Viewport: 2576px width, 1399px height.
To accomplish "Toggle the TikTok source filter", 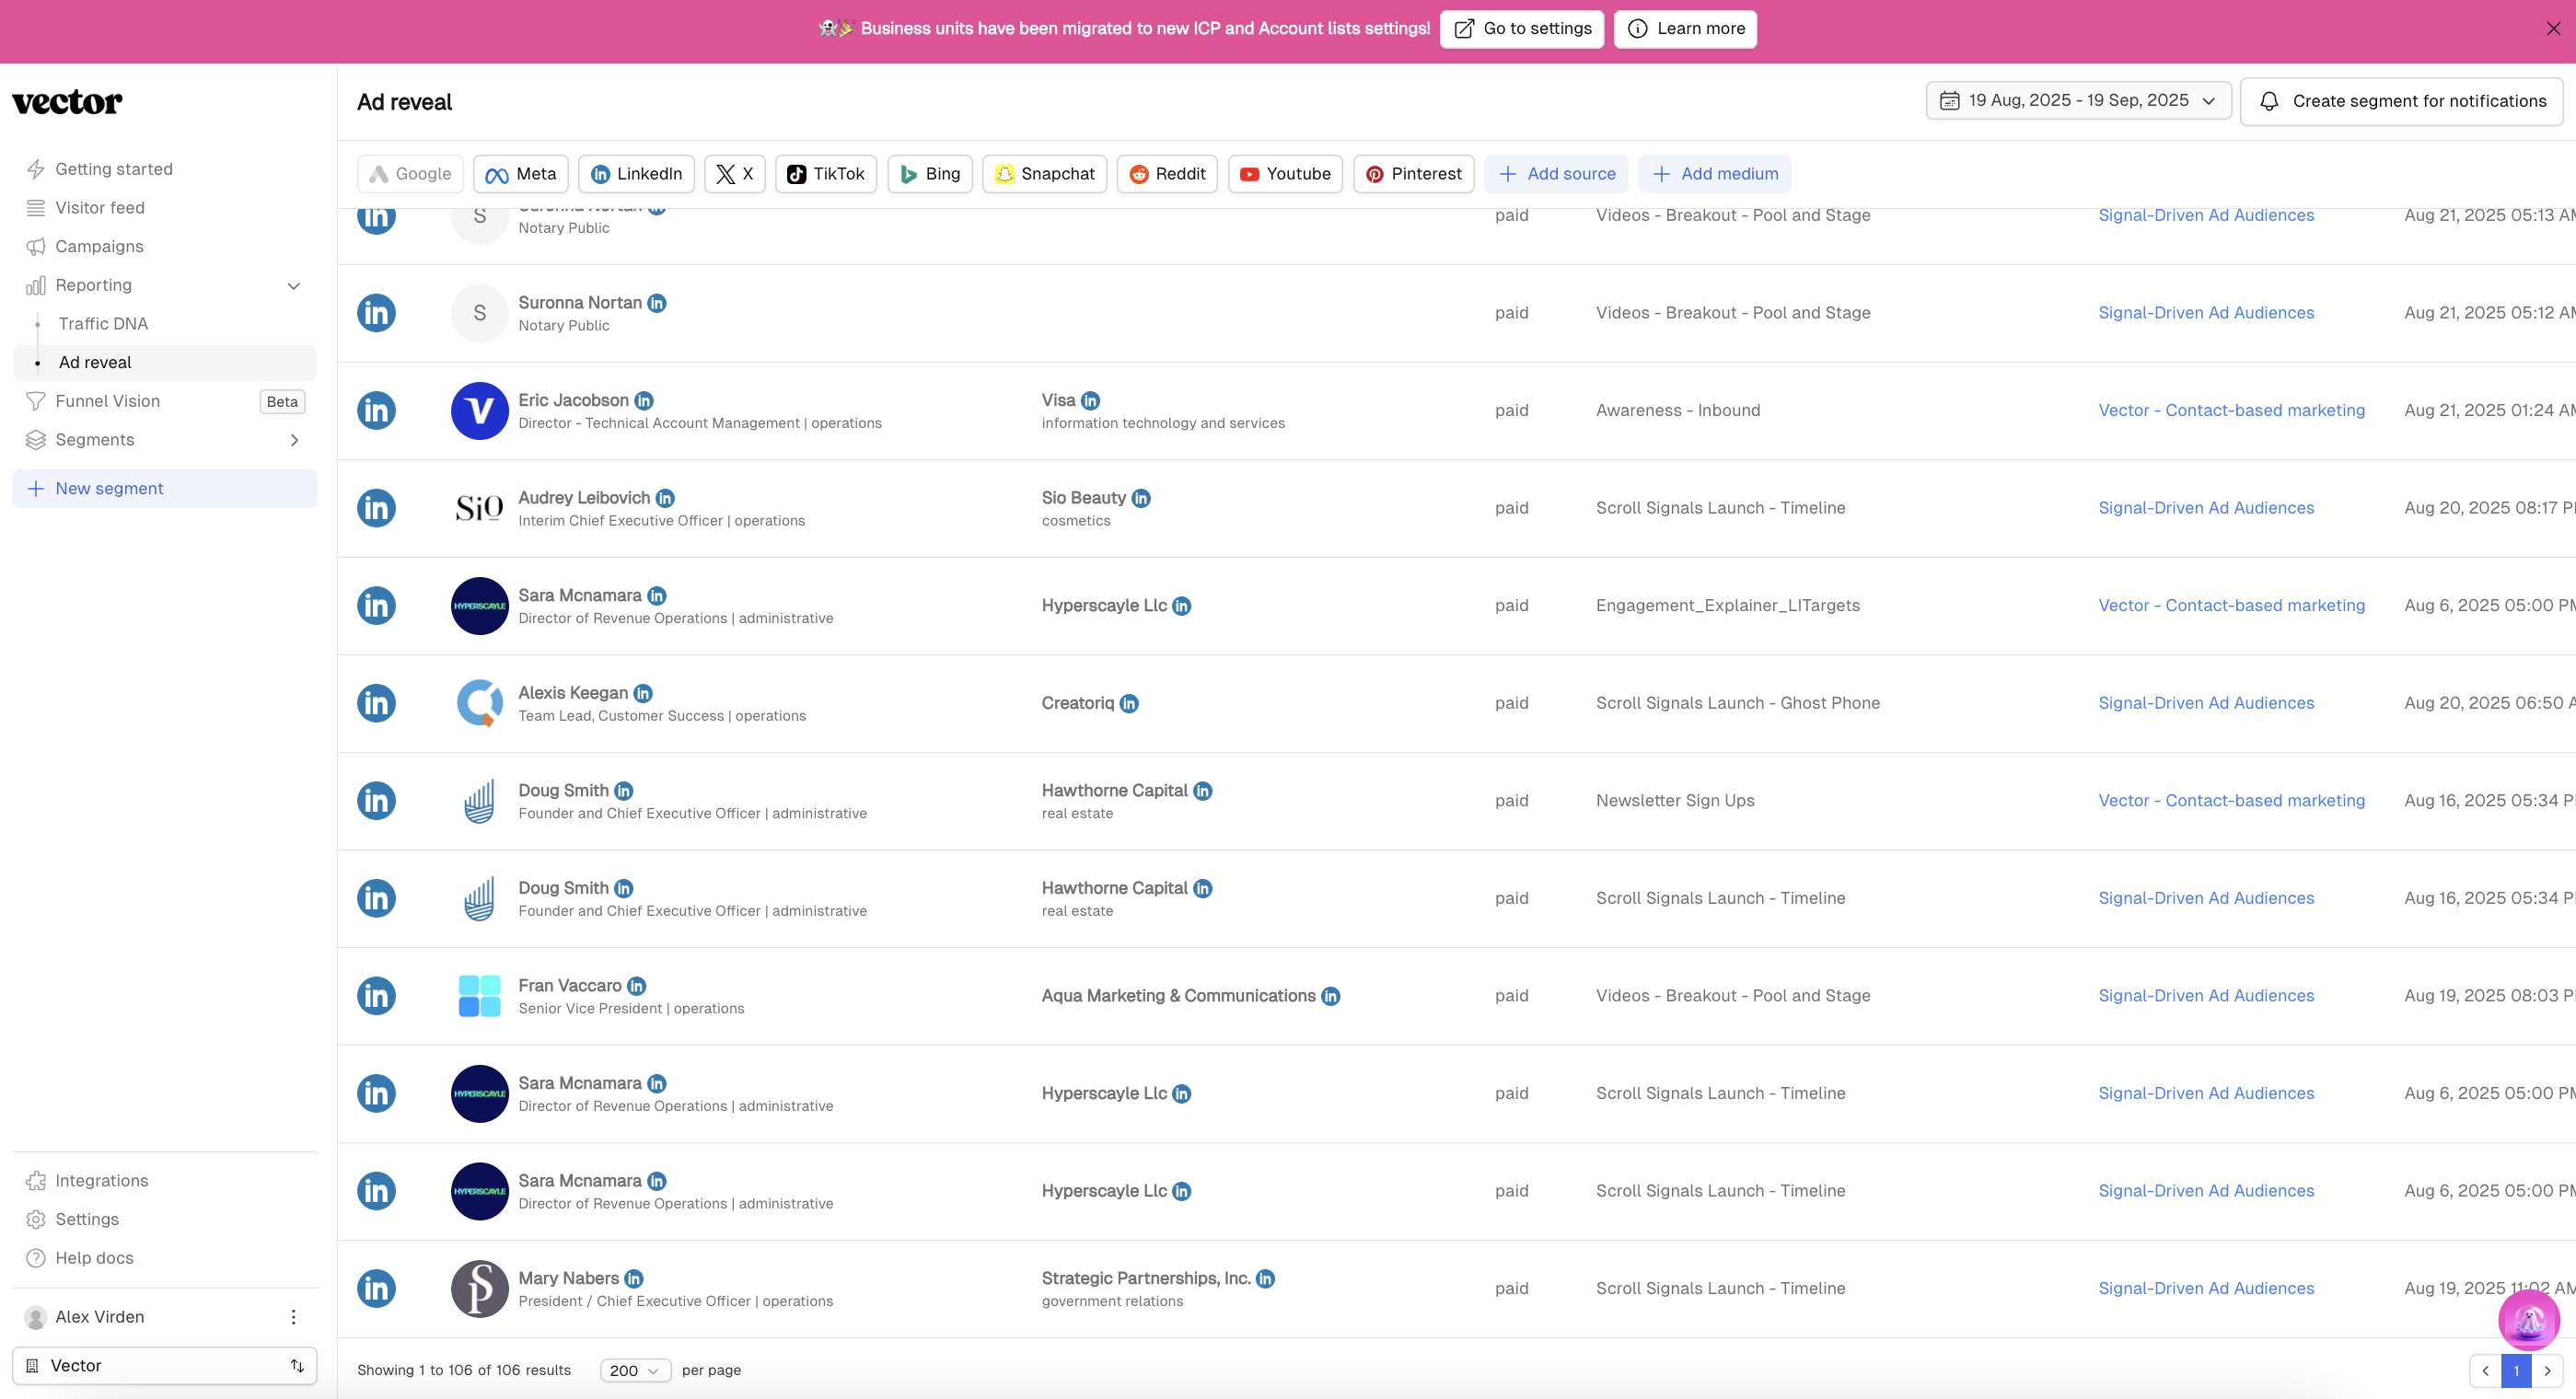I will (825, 174).
